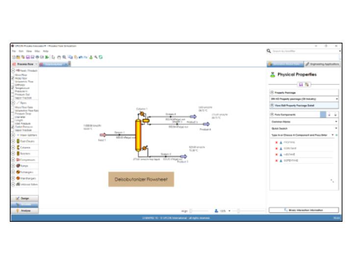
Task: Click the search magnifier icon at top right
Action: [269, 51]
